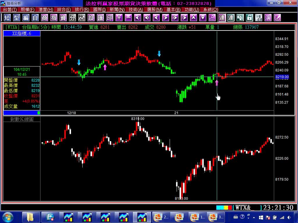The image size is (298, 223).
Task: Toggle the highlighted purple 連 link button
Action: 222,18
